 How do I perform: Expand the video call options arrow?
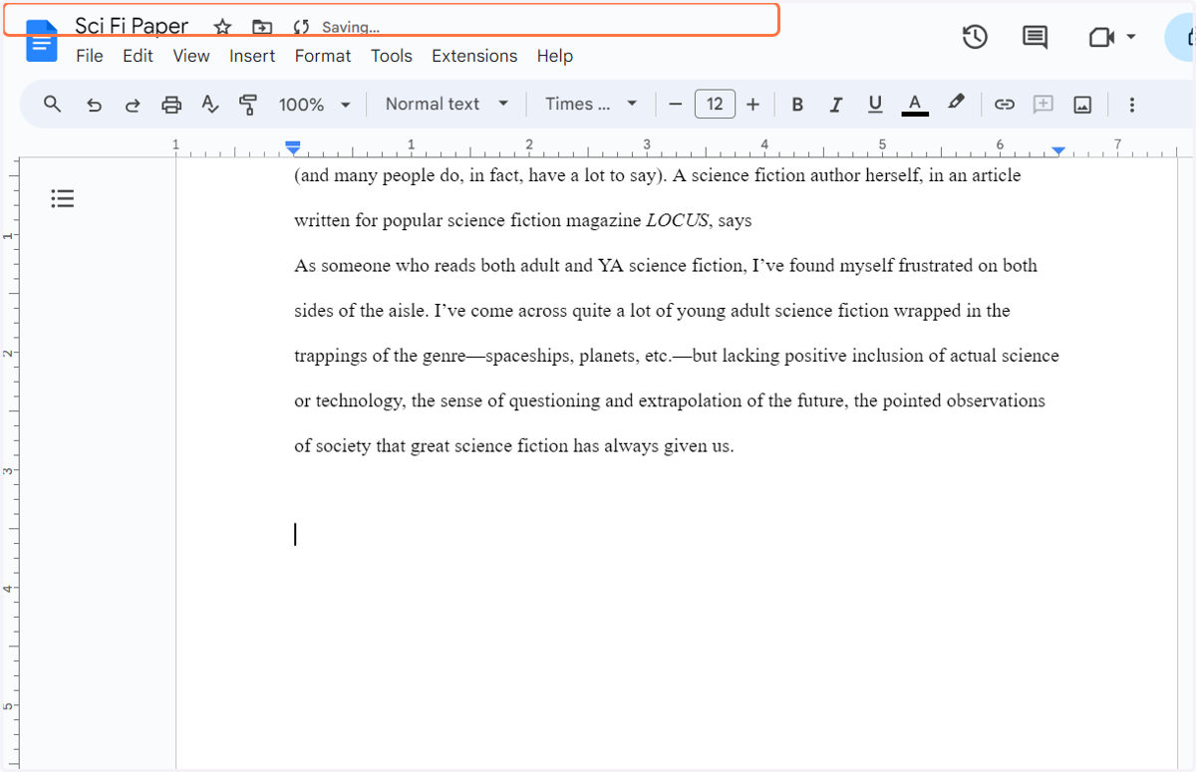(x=1130, y=38)
